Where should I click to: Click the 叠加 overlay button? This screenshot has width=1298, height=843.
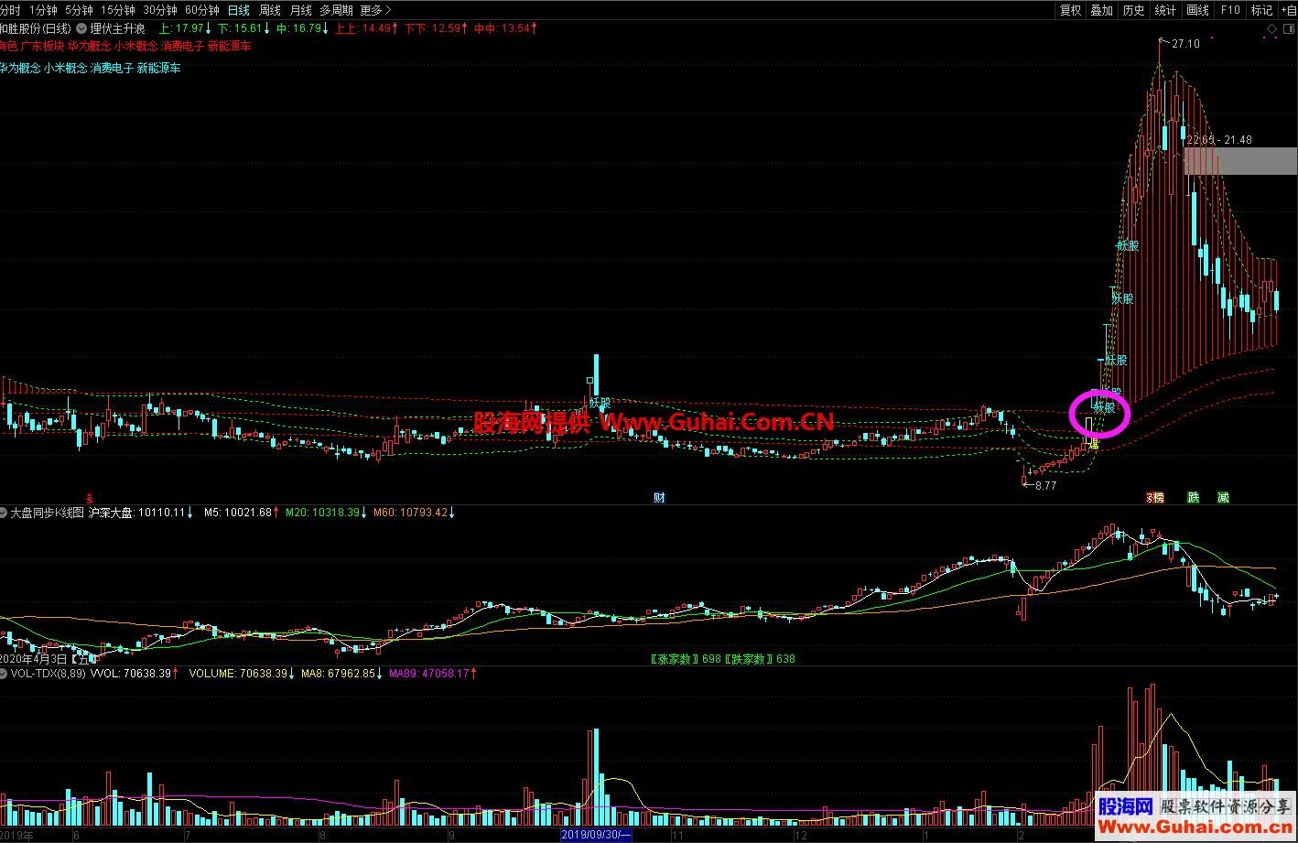tap(1102, 10)
